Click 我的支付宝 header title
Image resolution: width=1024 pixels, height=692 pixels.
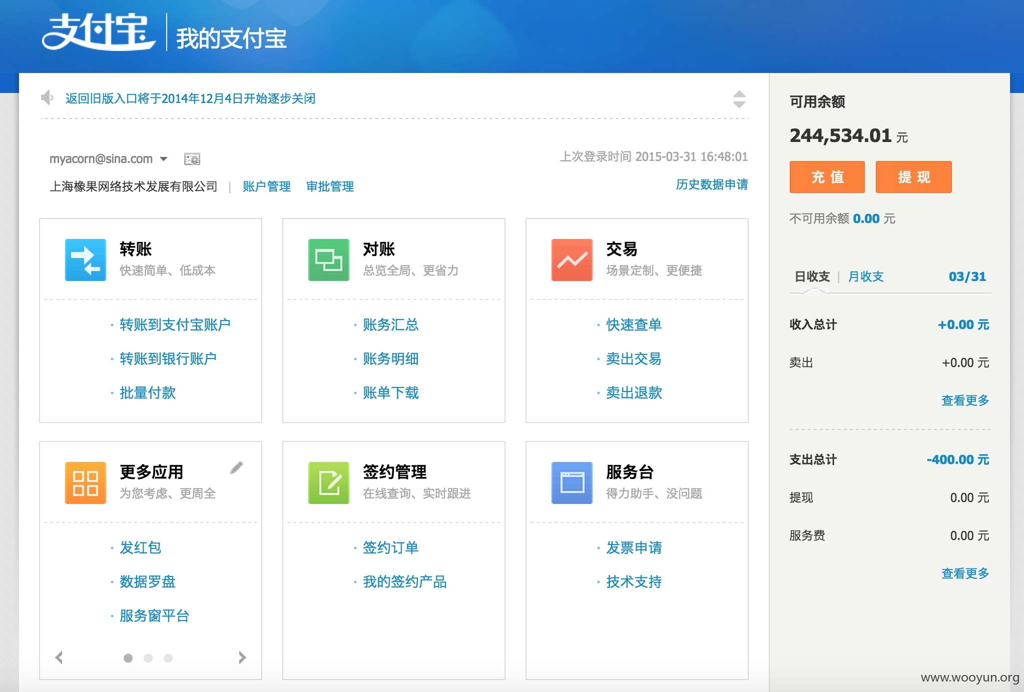point(231,38)
